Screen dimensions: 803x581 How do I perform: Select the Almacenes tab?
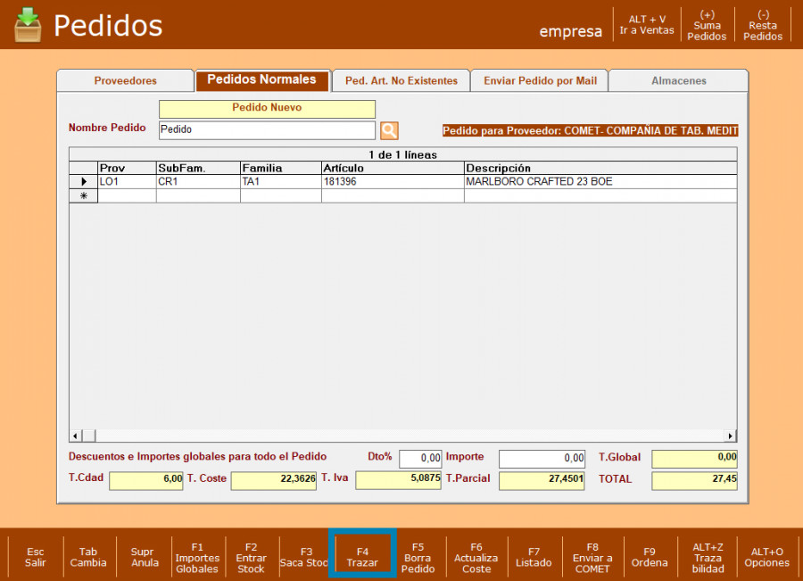click(678, 80)
